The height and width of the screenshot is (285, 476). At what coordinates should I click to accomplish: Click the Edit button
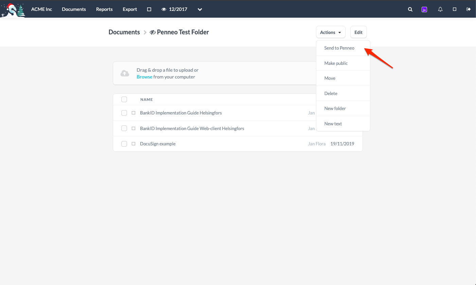click(358, 32)
